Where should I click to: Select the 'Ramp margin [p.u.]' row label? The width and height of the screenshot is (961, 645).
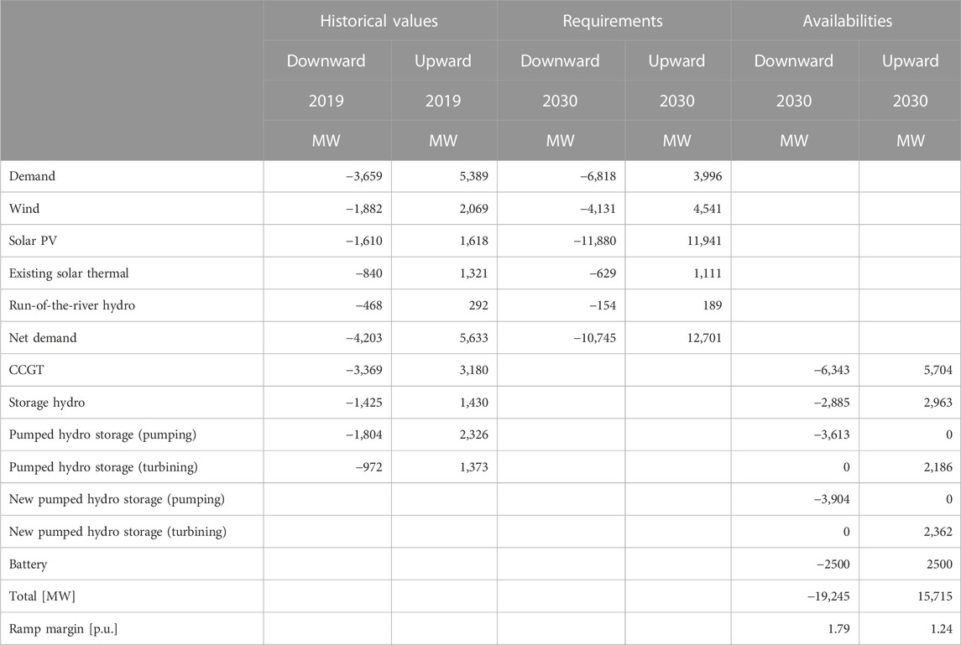pos(62,629)
